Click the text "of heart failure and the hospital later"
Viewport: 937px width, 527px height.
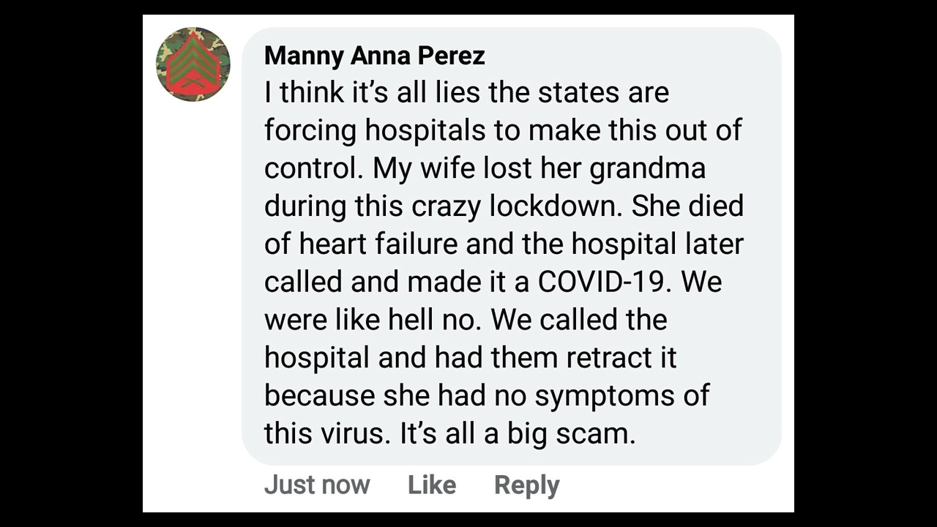[504, 244]
